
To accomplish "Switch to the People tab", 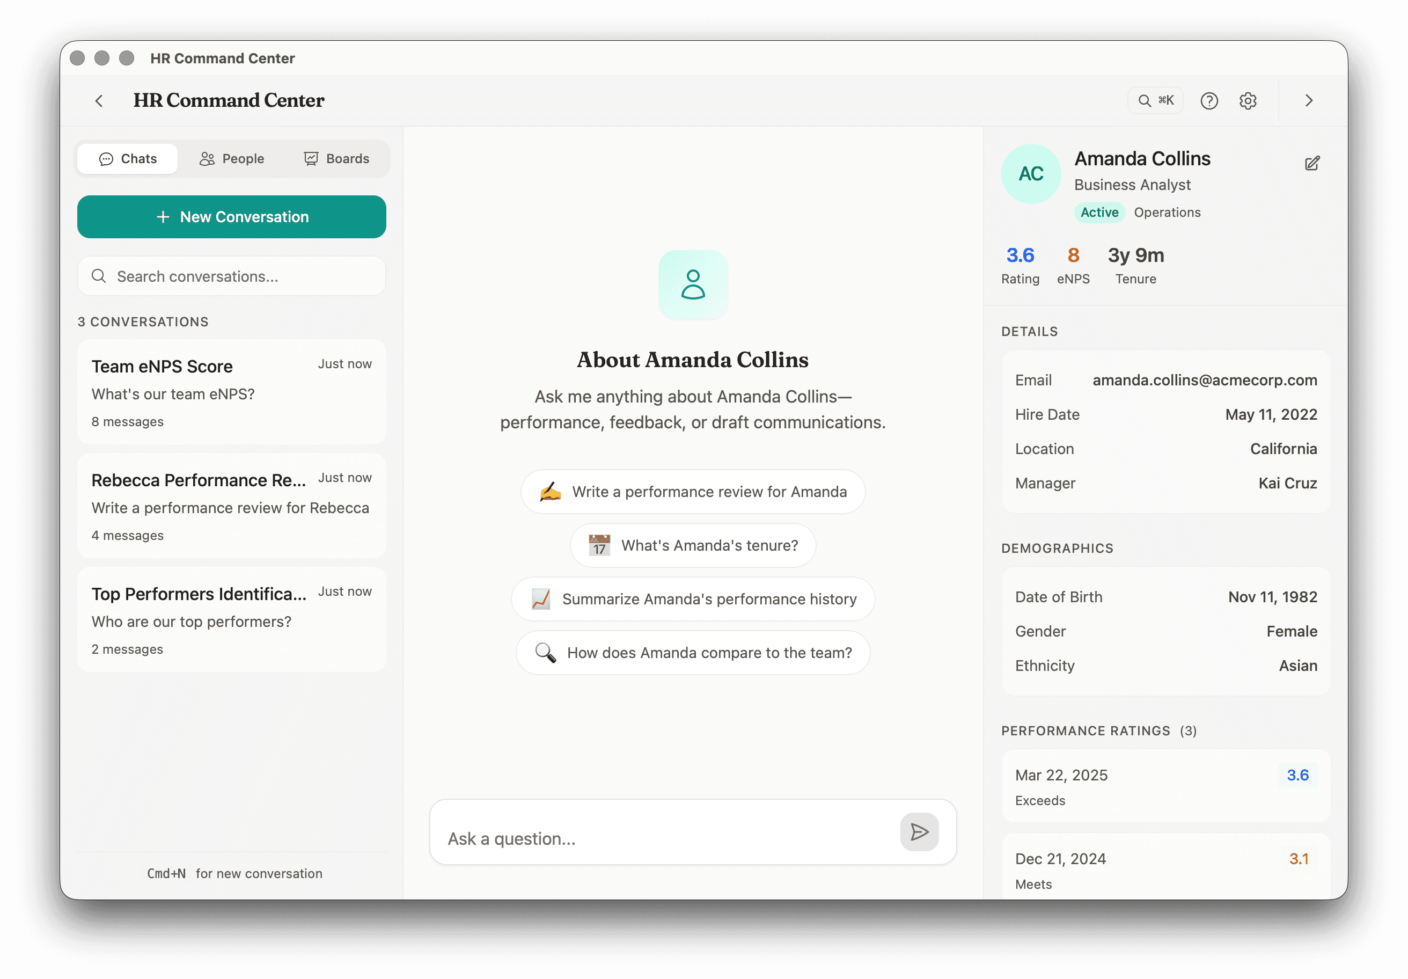I will tap(232, 158).
